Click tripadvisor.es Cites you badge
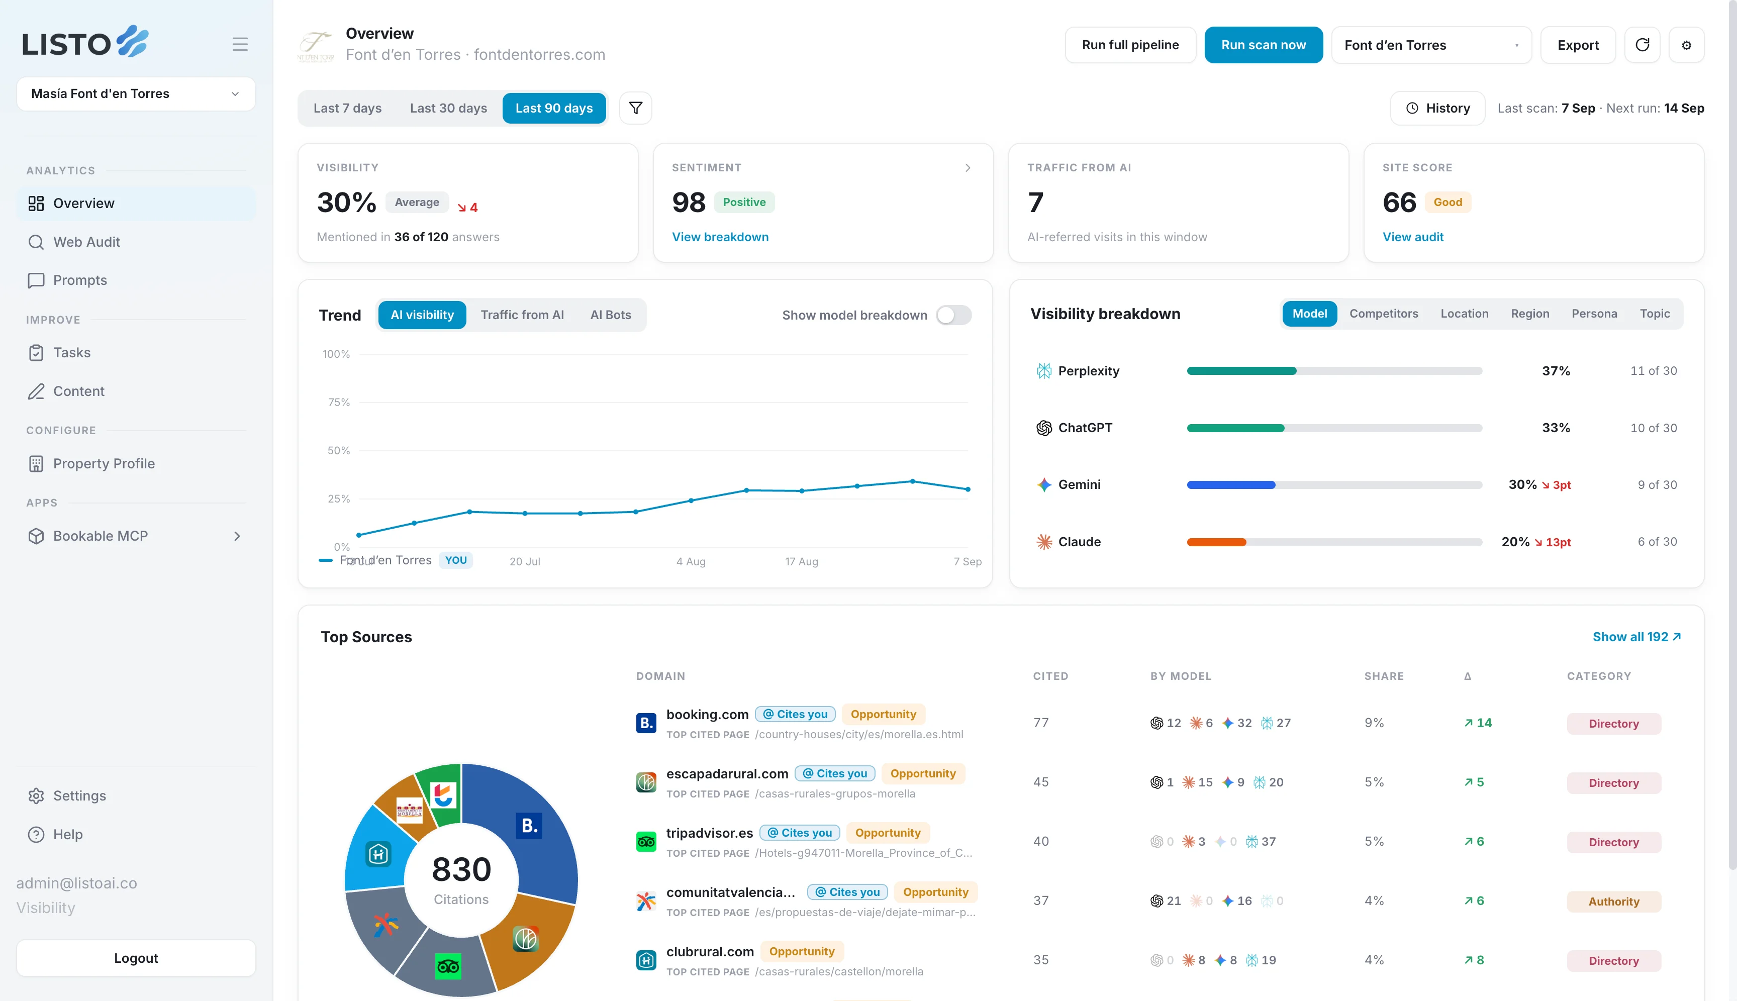 coord(799,833)
